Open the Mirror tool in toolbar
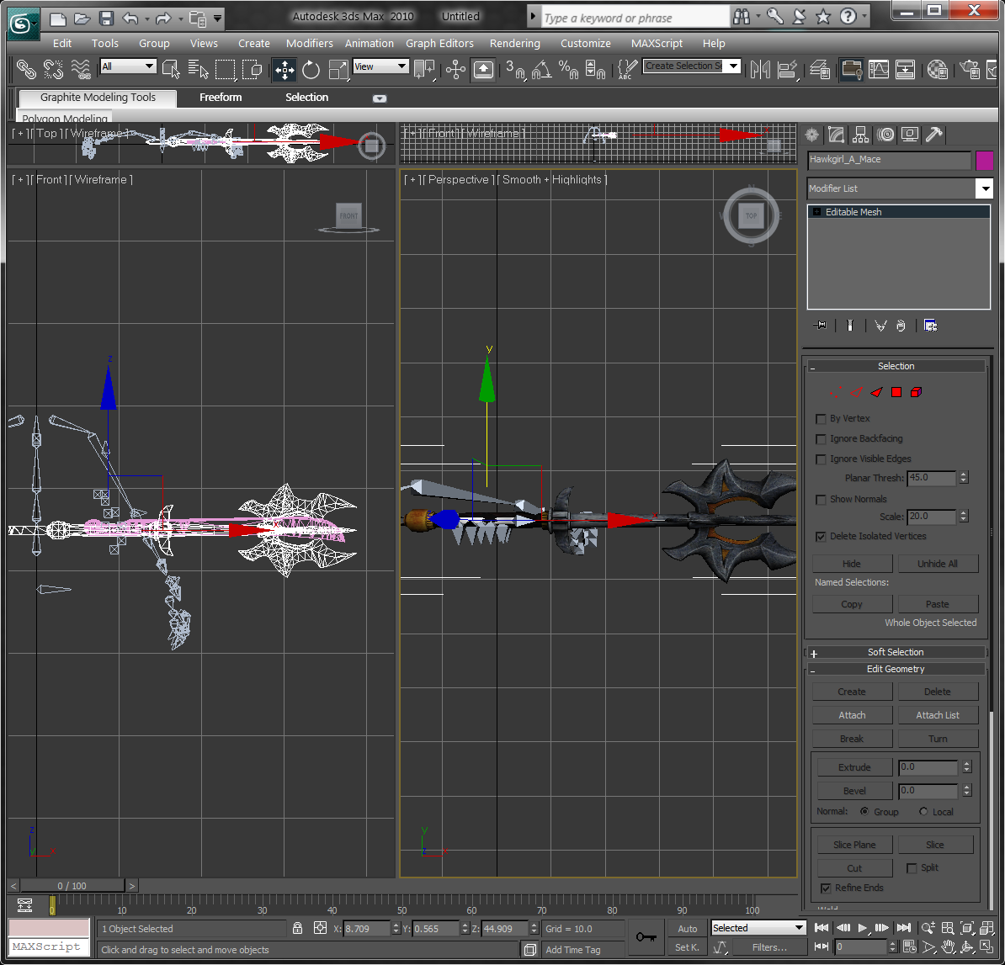This screenshot has height=965, width=1005. point(760,69)
